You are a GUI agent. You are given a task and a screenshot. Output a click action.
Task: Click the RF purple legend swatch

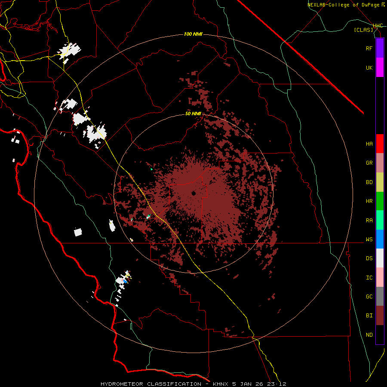click(380, 48)
